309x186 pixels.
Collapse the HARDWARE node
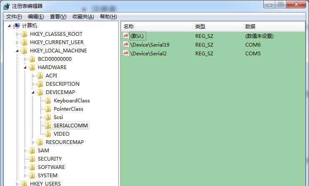25,67
